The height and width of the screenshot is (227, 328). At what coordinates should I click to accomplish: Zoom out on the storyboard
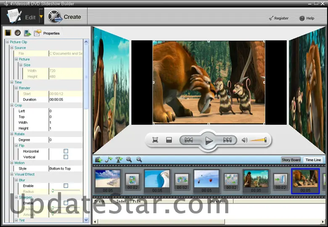tap(139, 160)
